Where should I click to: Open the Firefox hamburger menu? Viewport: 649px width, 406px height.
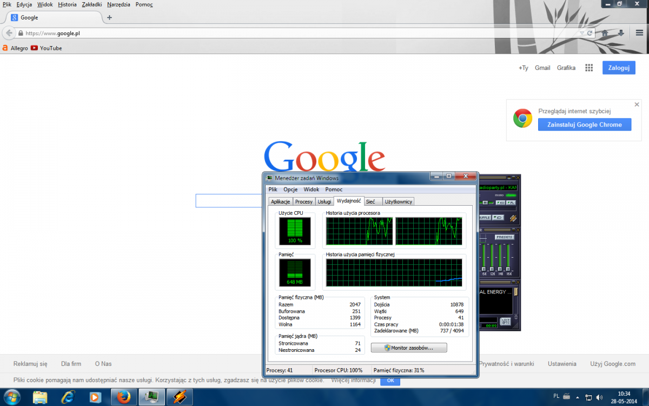tap(639, 33)
